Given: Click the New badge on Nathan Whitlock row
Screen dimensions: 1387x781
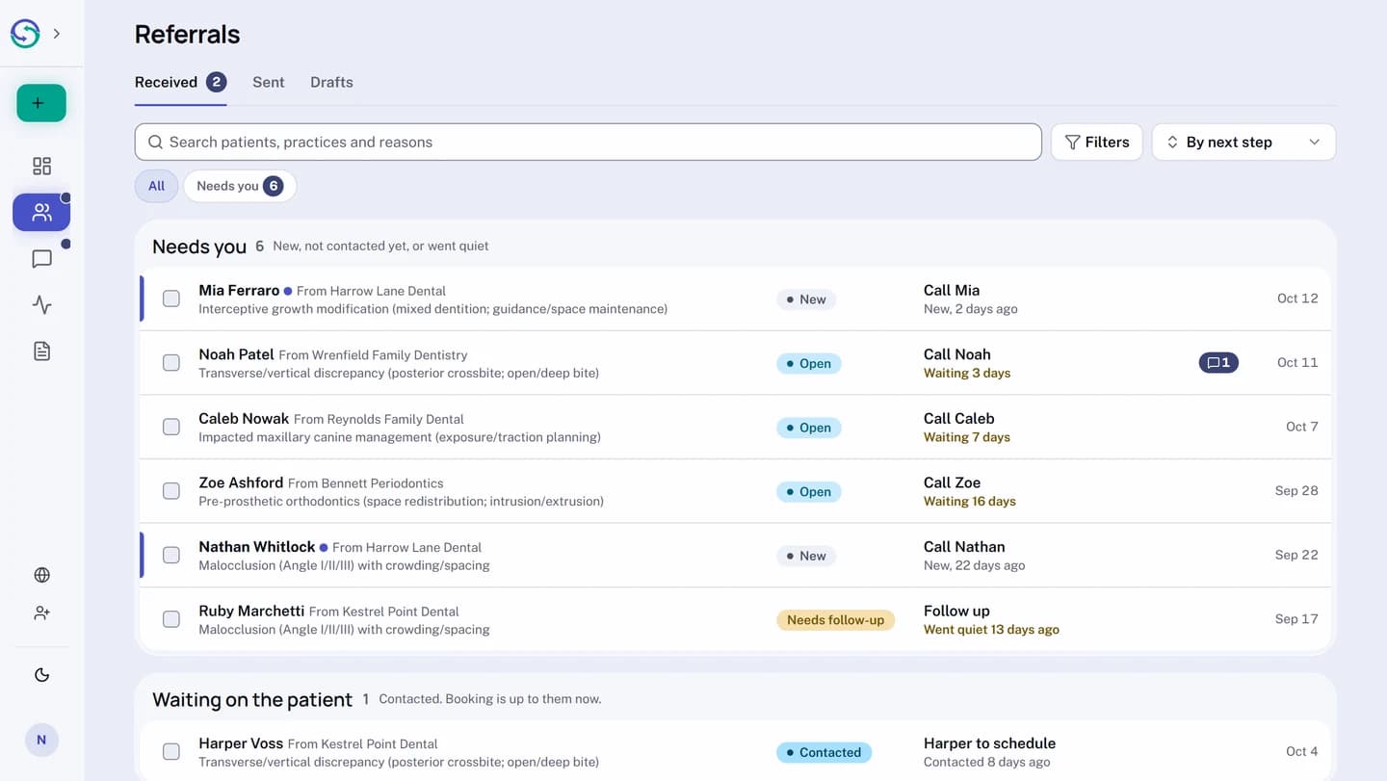Looking at the screenshot, I should (x=806, y=556).
